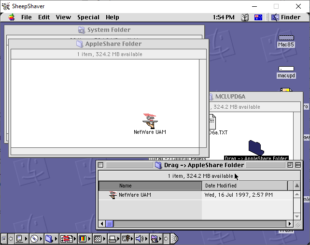Screen dimensions: 310x245
Task: Click the highlighted Drag -> AppleShare Folder folder icon
Action: coord(256,148)
